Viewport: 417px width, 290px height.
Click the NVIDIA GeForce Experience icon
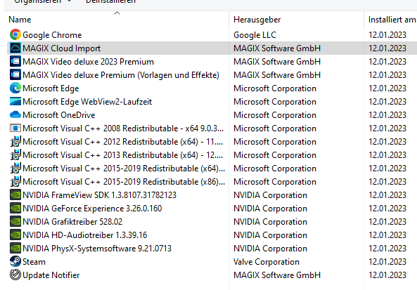15,209
